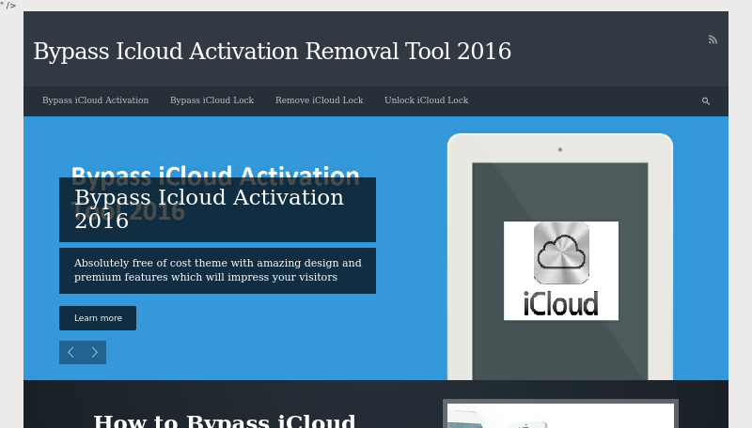
Task: Go to next slide arrow
Action: point(95,352)
